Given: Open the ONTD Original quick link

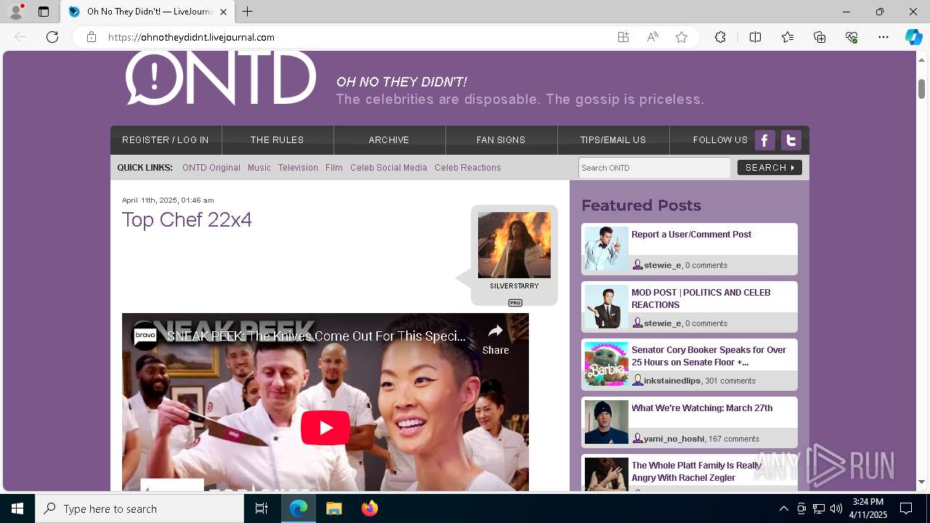Looking at the screenshot, I should pyautogui.click(x=211, y=168).
